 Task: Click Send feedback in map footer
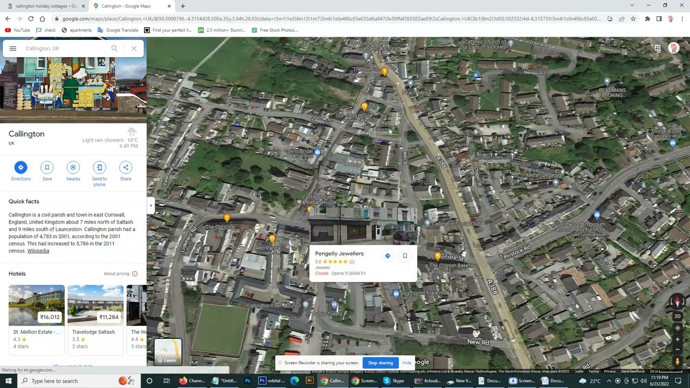pyautogui.click(x=632, y=371)
